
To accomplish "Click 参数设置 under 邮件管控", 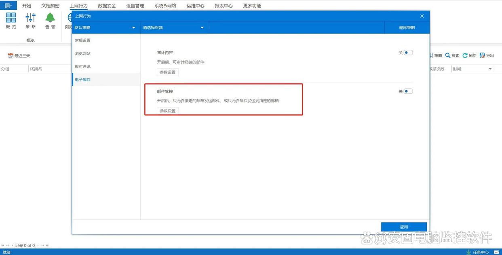I will (x=168, y=111).
